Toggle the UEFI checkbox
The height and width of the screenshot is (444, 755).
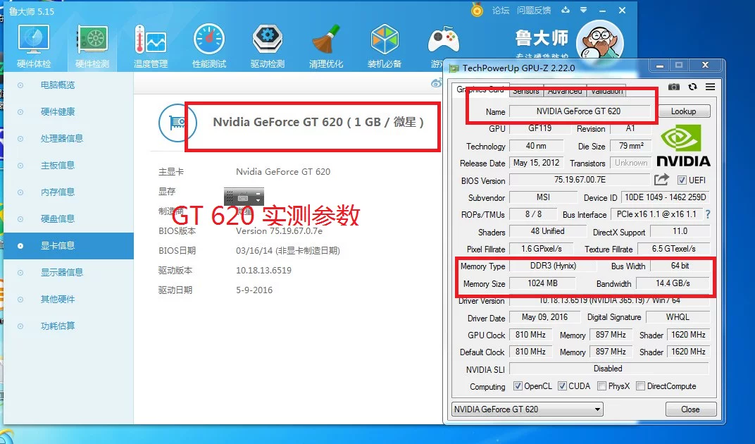pos(682,180)
